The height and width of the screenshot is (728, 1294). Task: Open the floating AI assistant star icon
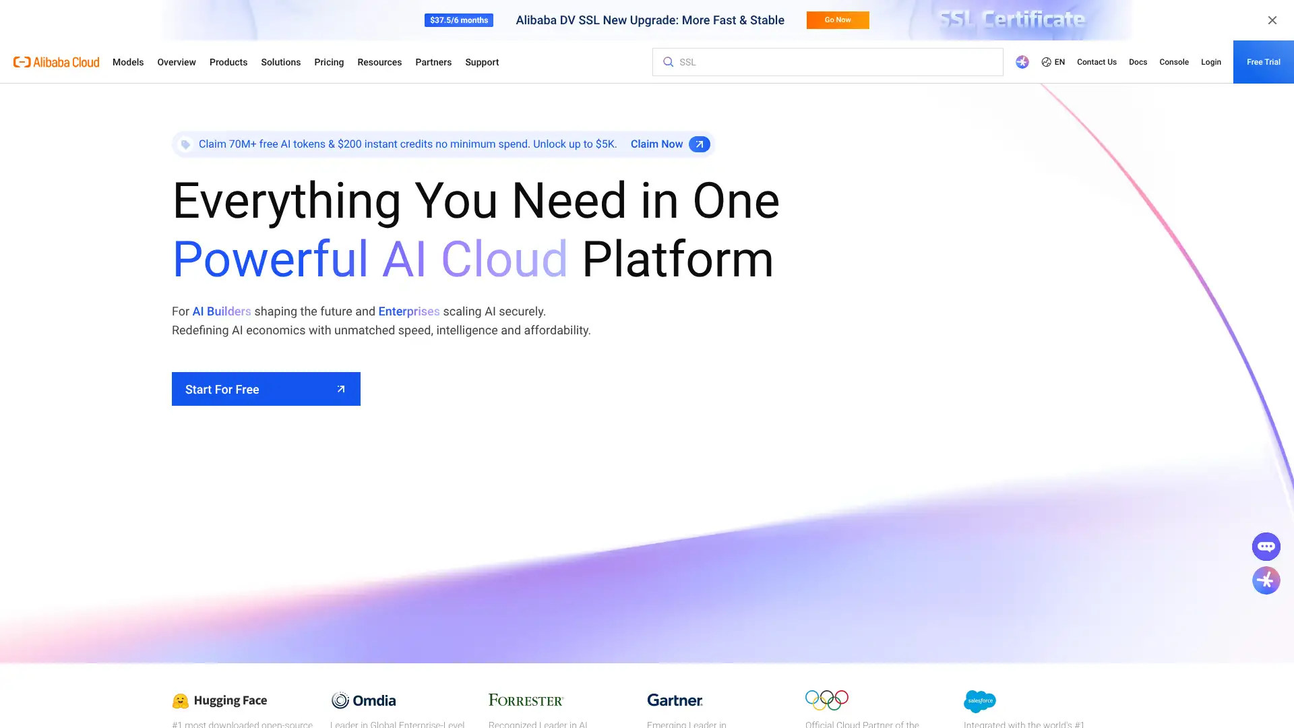click(1266, 580)
